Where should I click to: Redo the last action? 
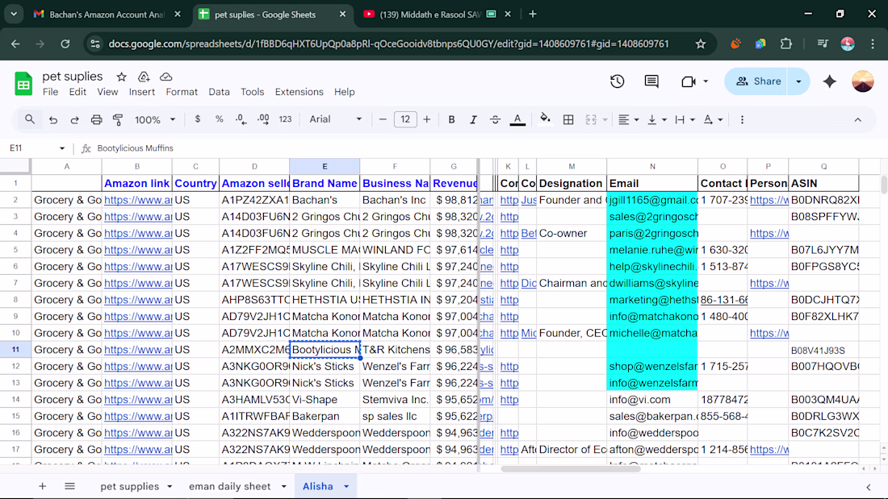(x=75, y=119)
